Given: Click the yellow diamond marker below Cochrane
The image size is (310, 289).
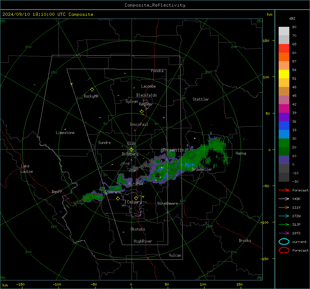Looking at the screenshot, I should (x=118, y=198).
